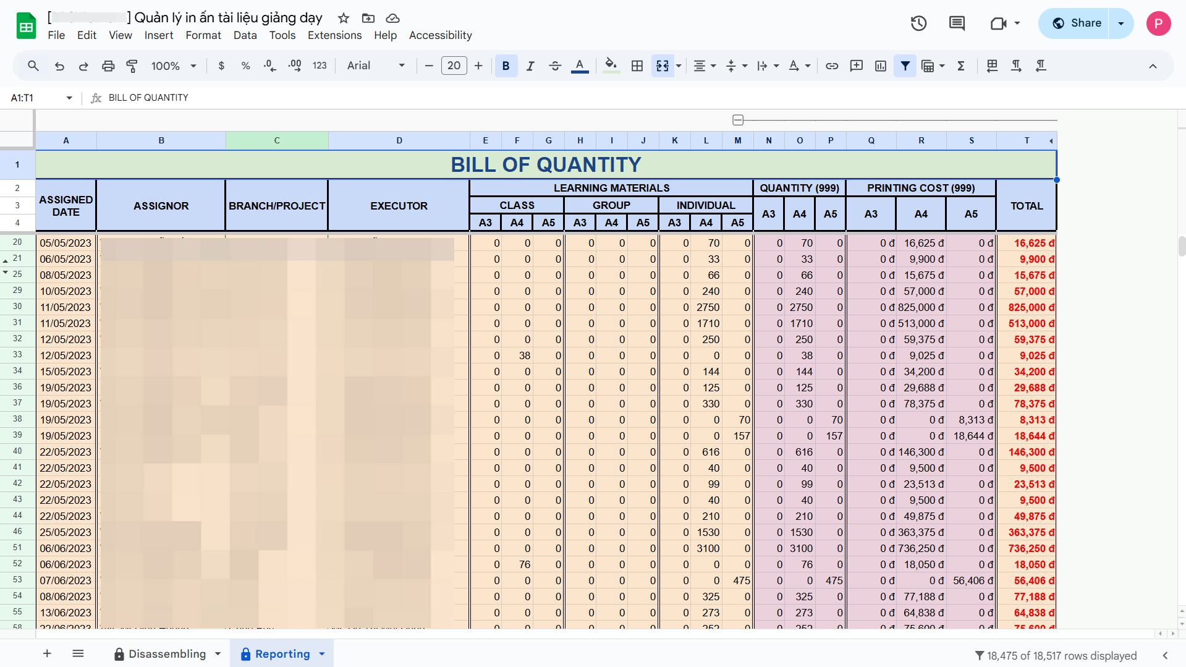
Task: Open version history clock icon
Action: tap(918, 23)
